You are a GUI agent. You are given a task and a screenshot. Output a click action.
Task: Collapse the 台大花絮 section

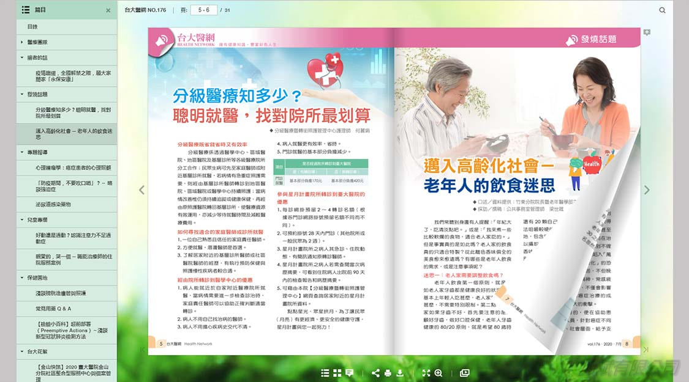(67, 351)
